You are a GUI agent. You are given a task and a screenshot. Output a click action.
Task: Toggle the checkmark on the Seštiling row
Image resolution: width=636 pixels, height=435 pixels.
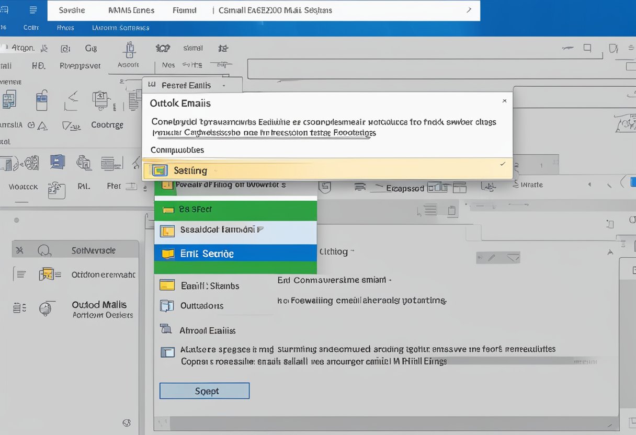[503, 164]
